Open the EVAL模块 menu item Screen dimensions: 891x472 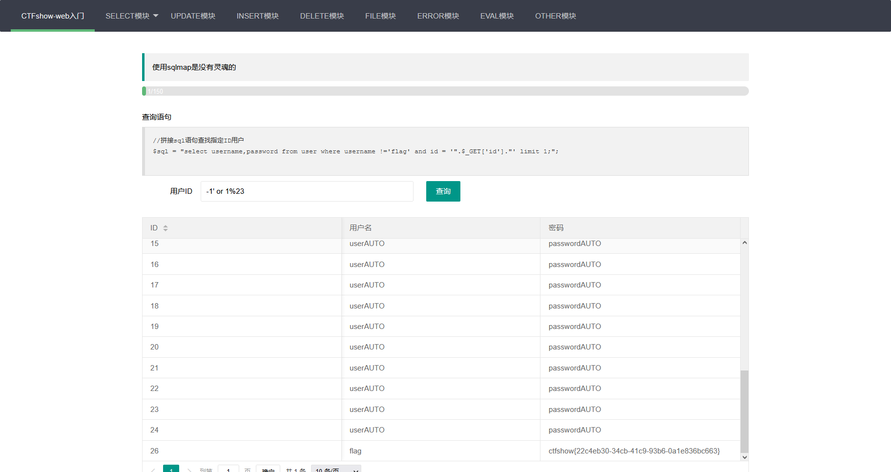click(x=497, y=16)
